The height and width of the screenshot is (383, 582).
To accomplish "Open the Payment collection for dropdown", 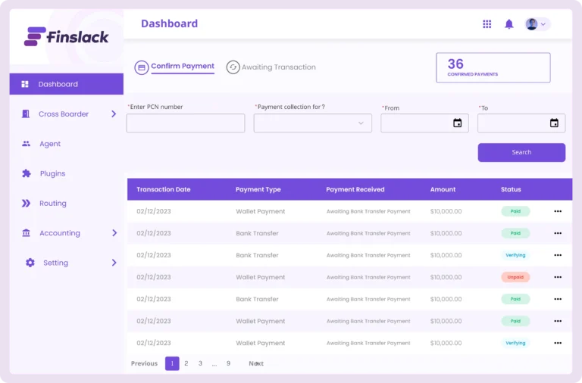I will [x=312, y=123].
